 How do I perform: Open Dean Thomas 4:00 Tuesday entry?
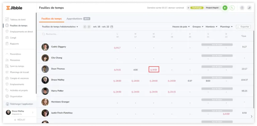[136, 70]
